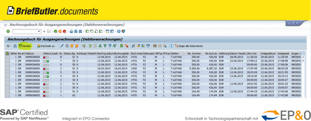Click the binoculars Find icon
The width and height of the screenshot is (311, 121).
coord(76,32)
